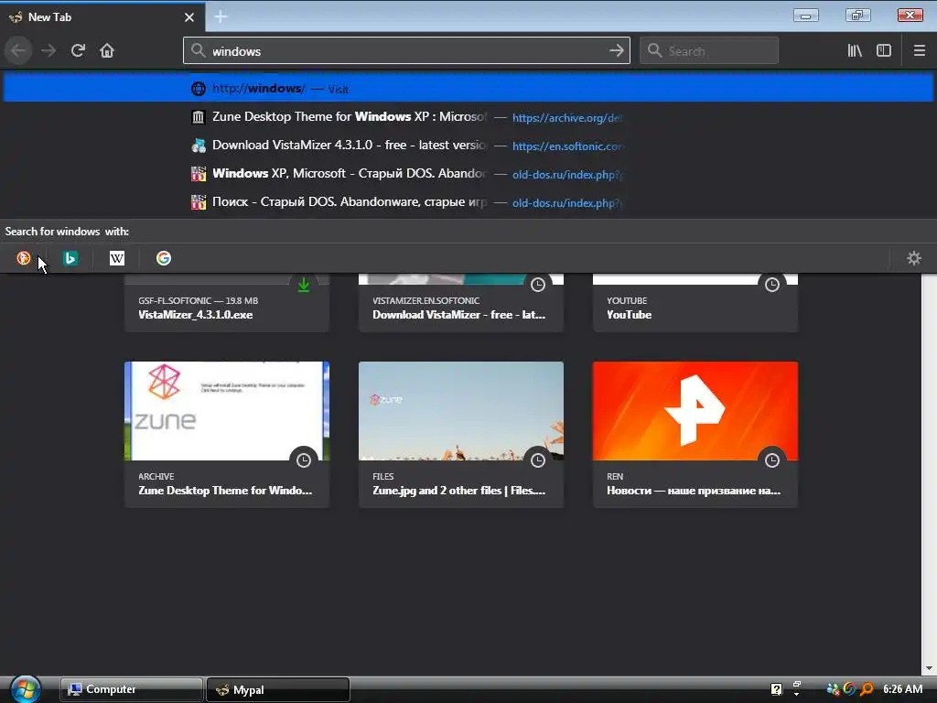Click the address bar containing windows
This screenshot has width=937, height=703.
click(406, 51)
